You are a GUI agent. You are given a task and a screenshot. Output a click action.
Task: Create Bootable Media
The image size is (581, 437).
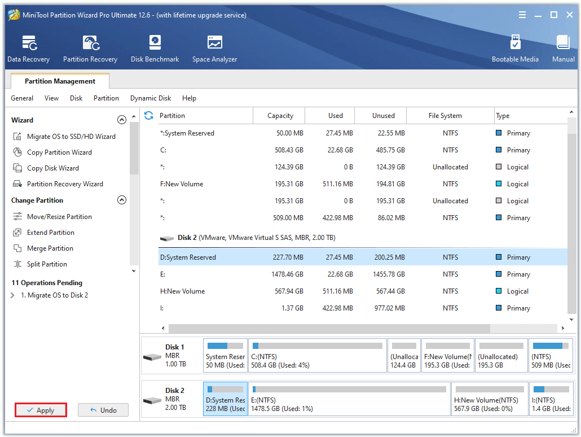(x=515, y=49)
